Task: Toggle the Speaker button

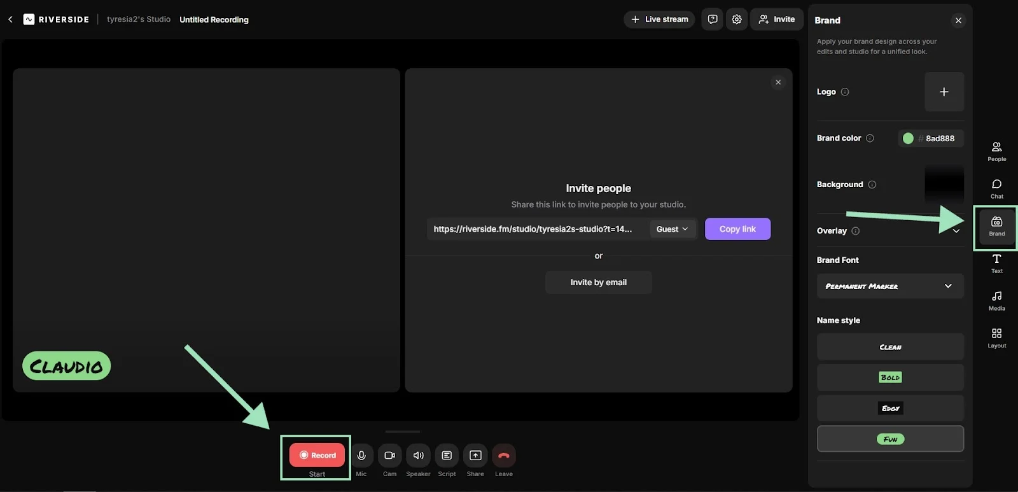Action: click(x=418, y=455)
